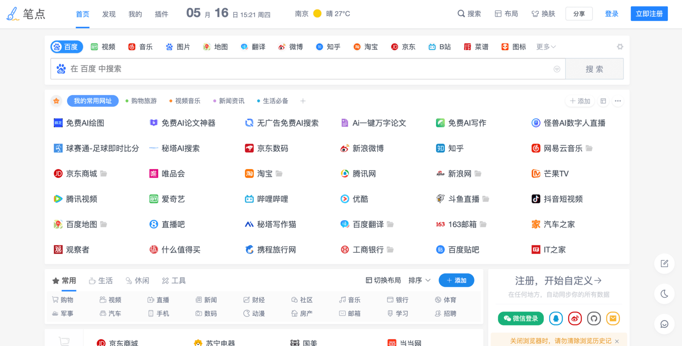
Task: Expand the 163邮箱 folder icon
Action: coord(483,224)
